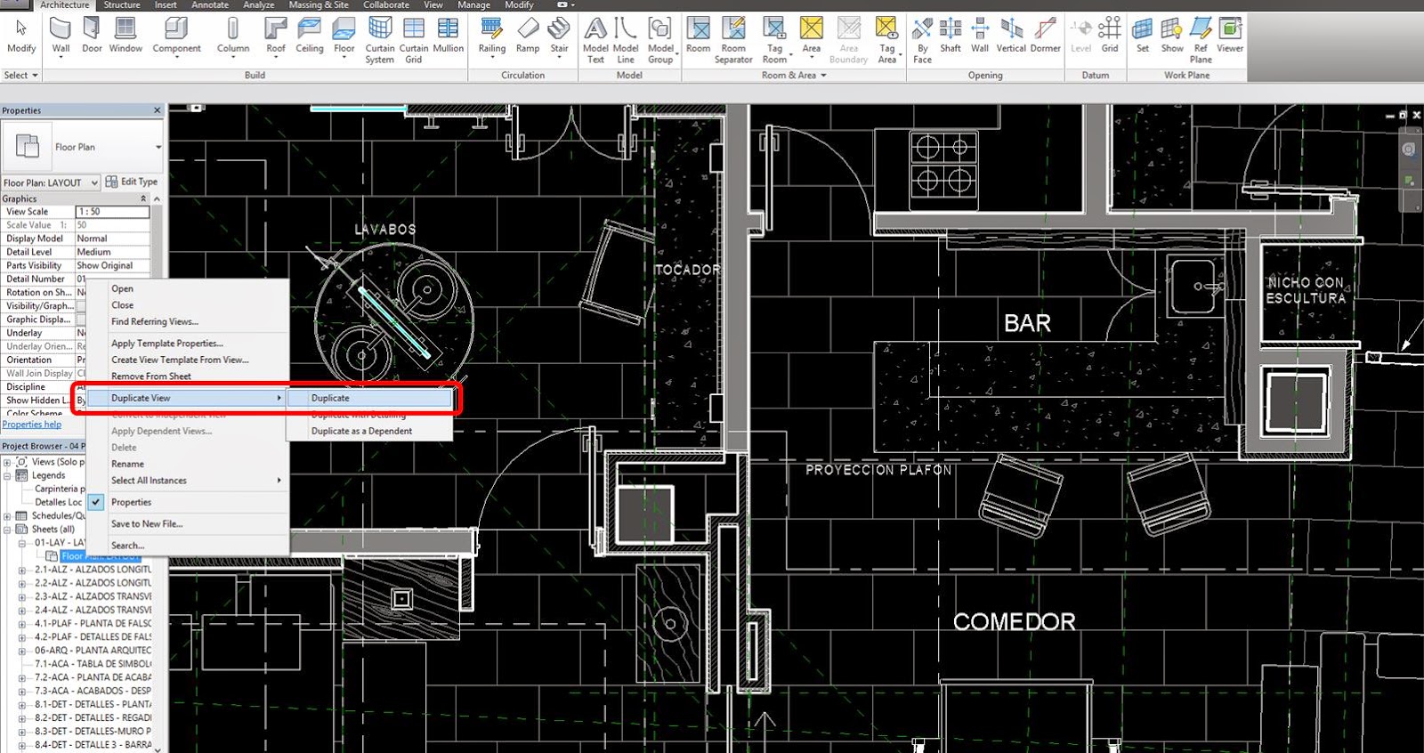Toggle the Properties checkmark menu entry
Viewport: 1424px width, 753px height.
tap(188, 502)
